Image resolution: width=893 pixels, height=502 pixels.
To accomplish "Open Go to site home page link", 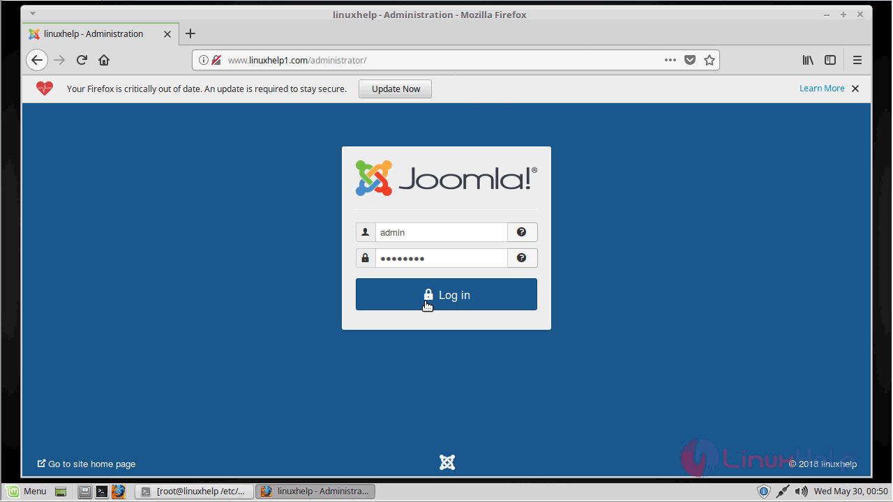I will 87,464.
